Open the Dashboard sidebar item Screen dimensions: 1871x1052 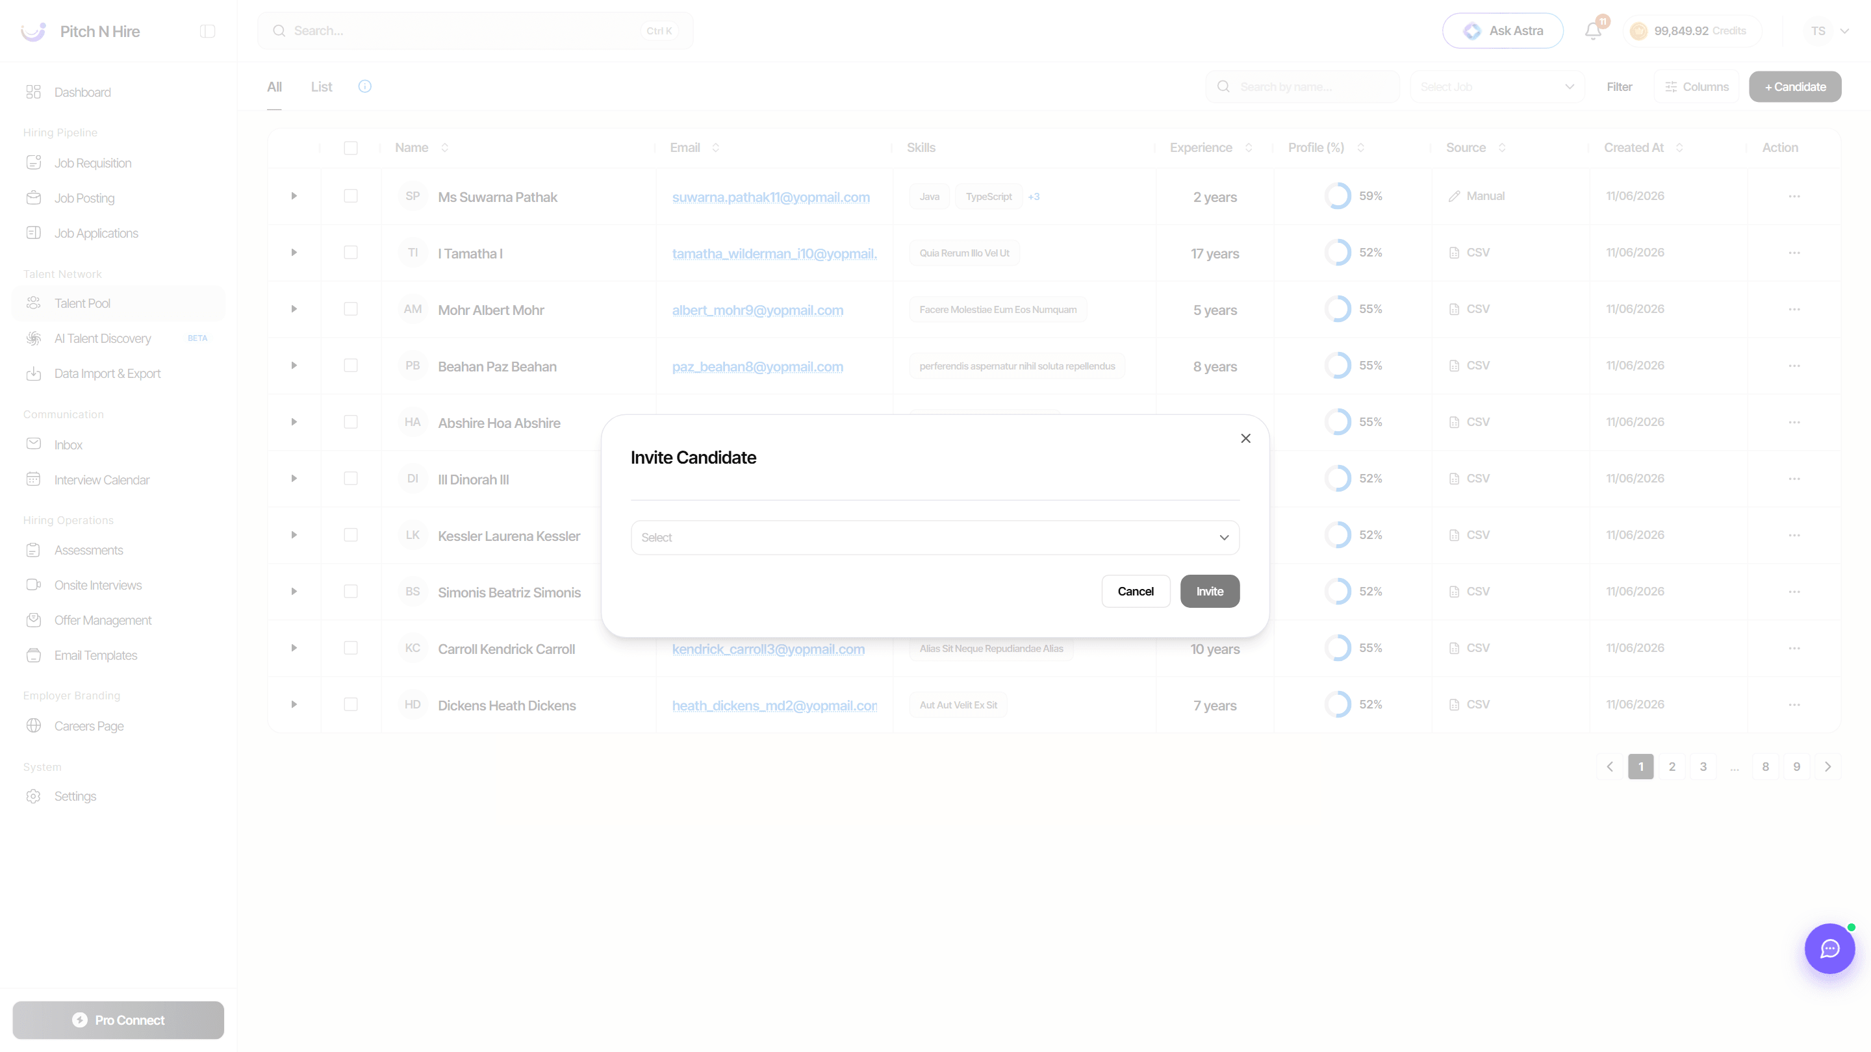click(118, 92)
